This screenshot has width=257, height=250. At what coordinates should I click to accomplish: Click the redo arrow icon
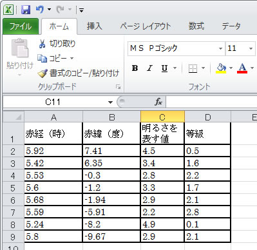[x=60, y=10]
